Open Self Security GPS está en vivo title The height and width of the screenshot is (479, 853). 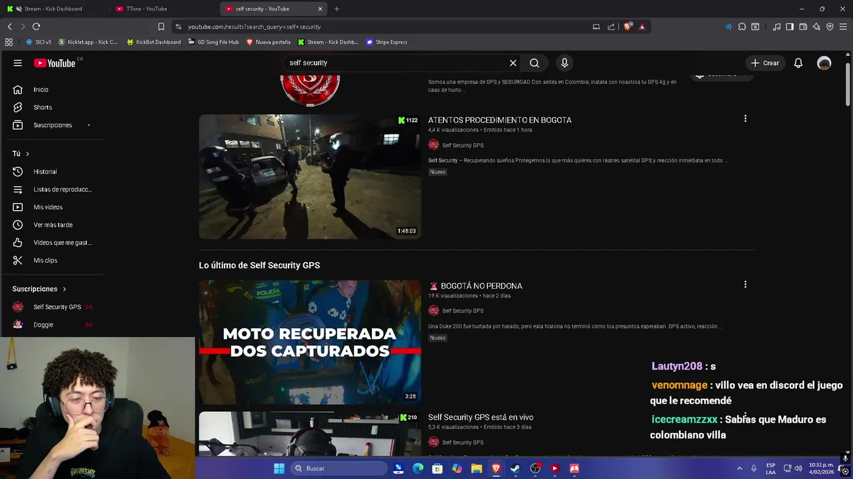click(x=480, y=417)
